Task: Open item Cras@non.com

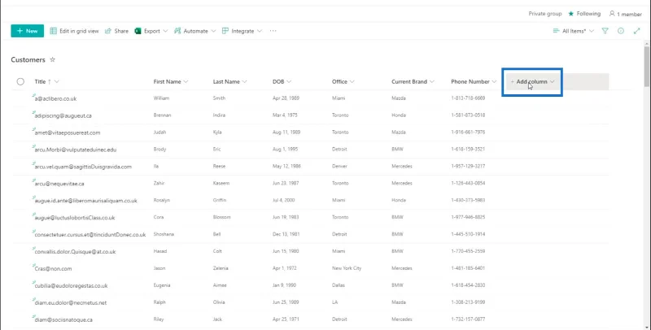Action: click(53, 269)
